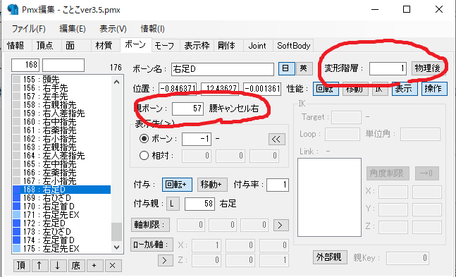Image resolution: width=456 pixels, height=277 pixels.
Task: Toggle the 表示 visibility capability
Action: [x=405, y=88]
